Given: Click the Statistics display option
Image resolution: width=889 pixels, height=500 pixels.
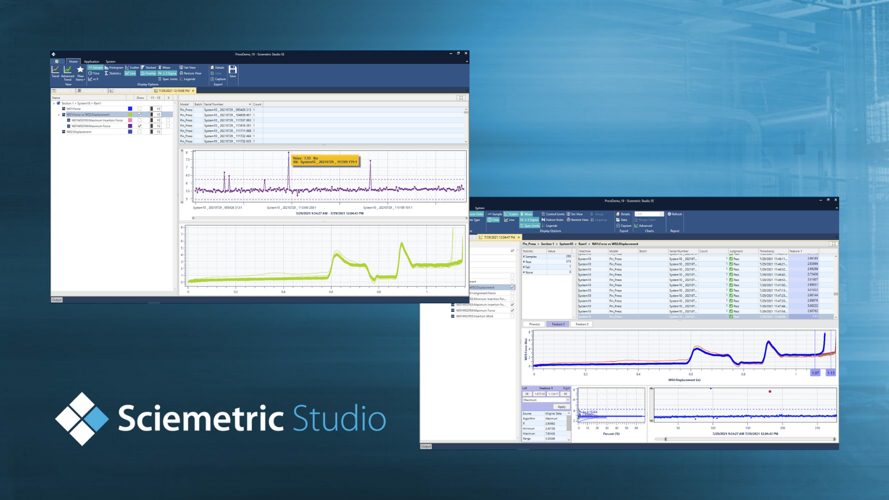Looking at the screenshot, I should pyautogui.click(x=116, y=73).
